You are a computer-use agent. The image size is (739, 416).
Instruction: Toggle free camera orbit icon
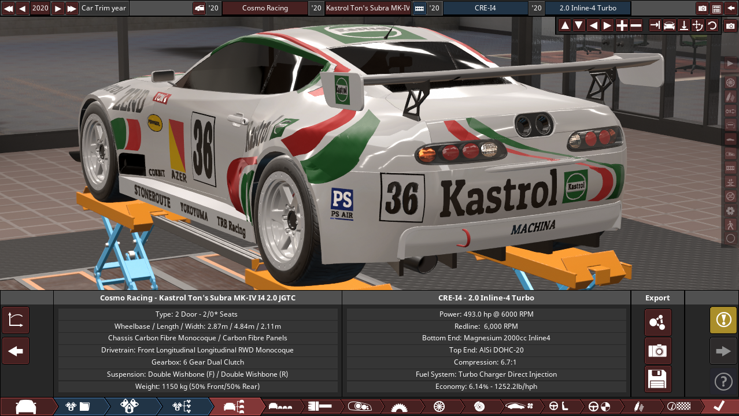697,25
